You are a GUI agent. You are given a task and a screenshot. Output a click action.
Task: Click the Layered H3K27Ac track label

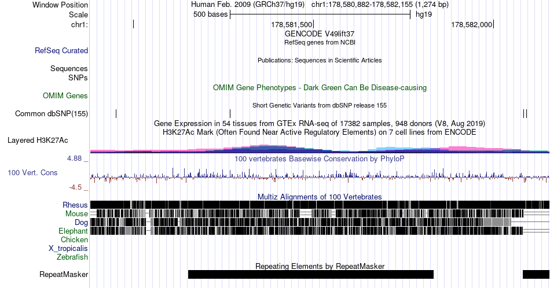pyautogui.click(x=38, y=140)
